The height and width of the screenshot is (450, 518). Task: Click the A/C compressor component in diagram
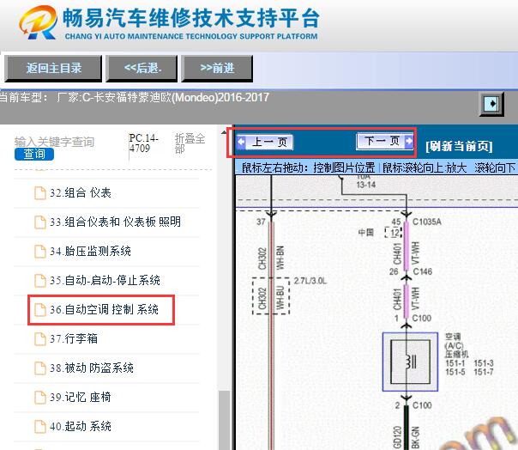tap(410, 362)
